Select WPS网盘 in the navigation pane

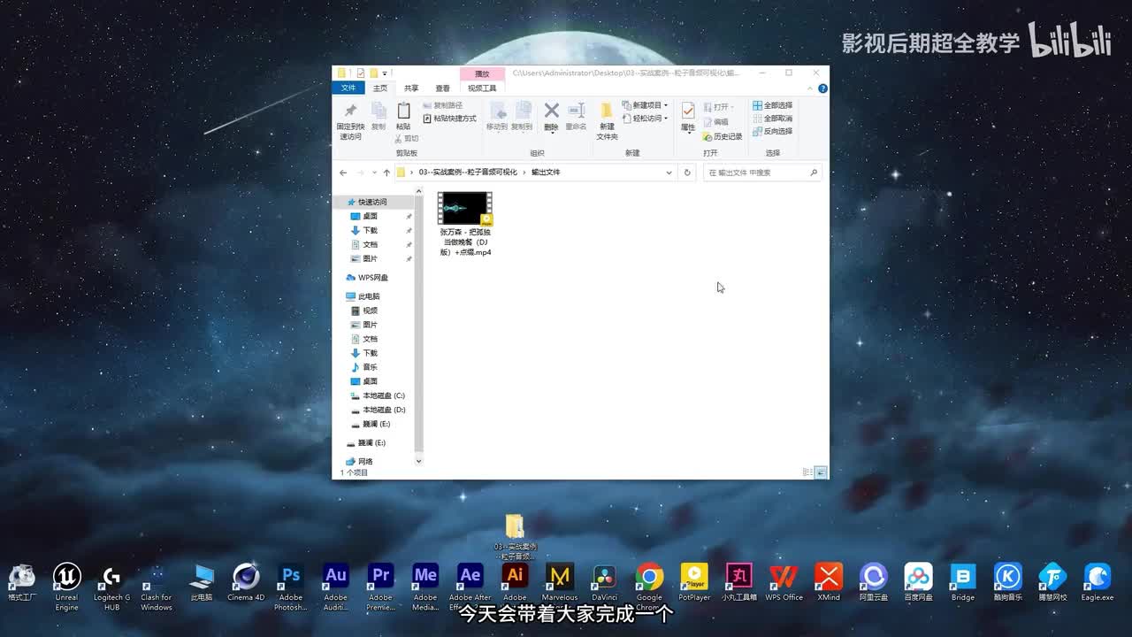pyautogui.click(x=366, y=278)
